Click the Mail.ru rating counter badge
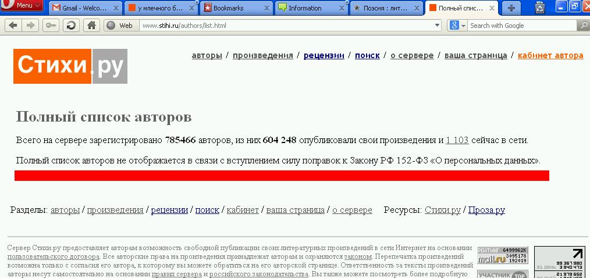 503,255
